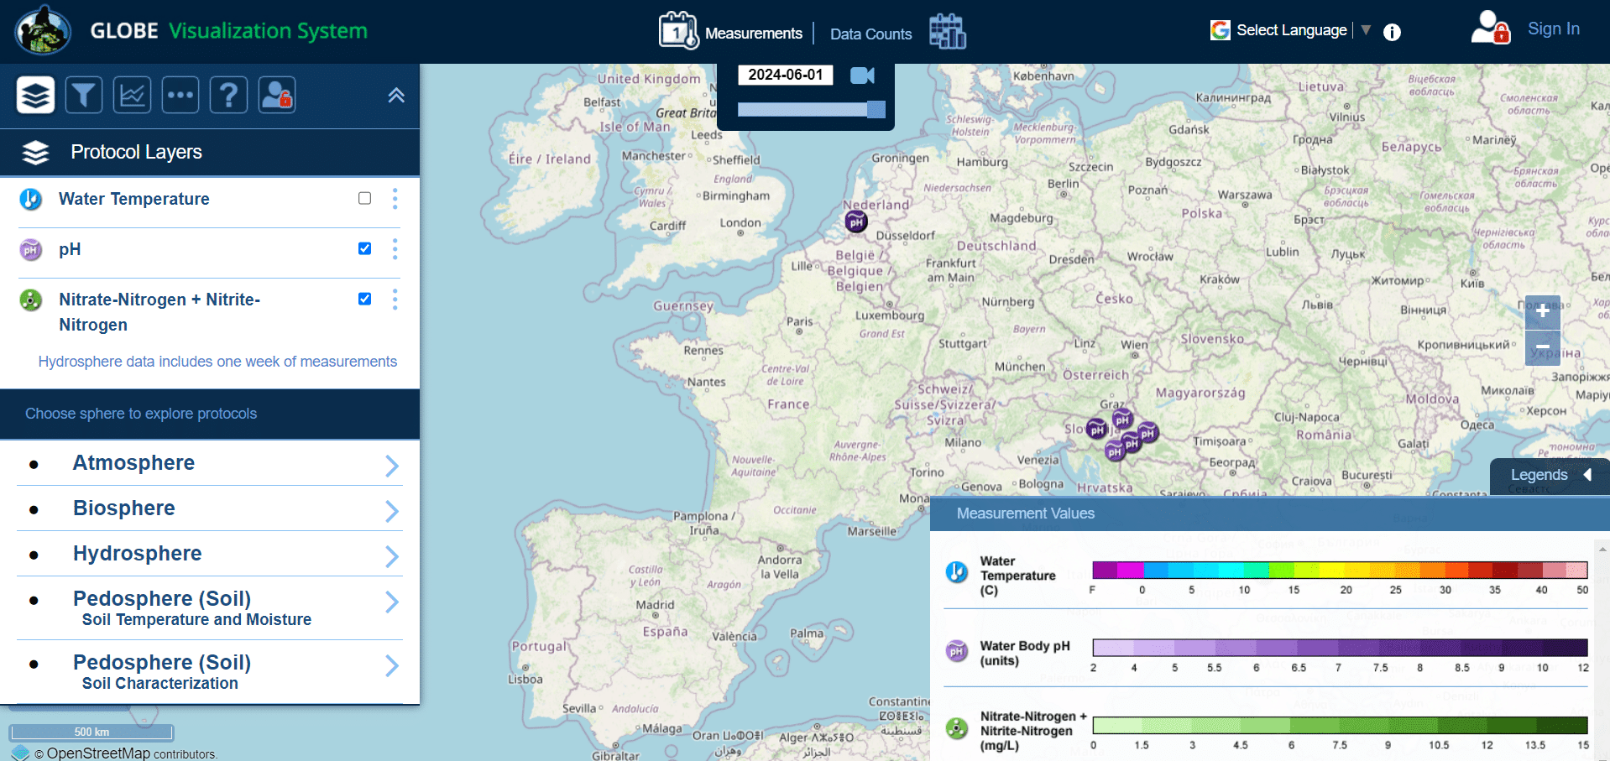Uncheck the Nitrate-Nitrogen layer checkbox
The width and height of the screenshot is (1610, 761).
pos(364,299)
